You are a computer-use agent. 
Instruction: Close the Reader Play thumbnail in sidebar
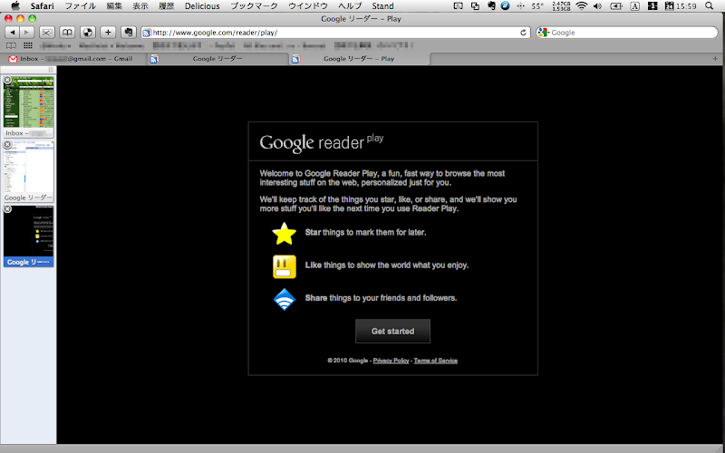tap(7, 209)
